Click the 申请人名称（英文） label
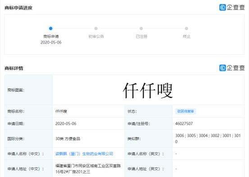This screenshot has height=177, width=249. coord(145,154)
